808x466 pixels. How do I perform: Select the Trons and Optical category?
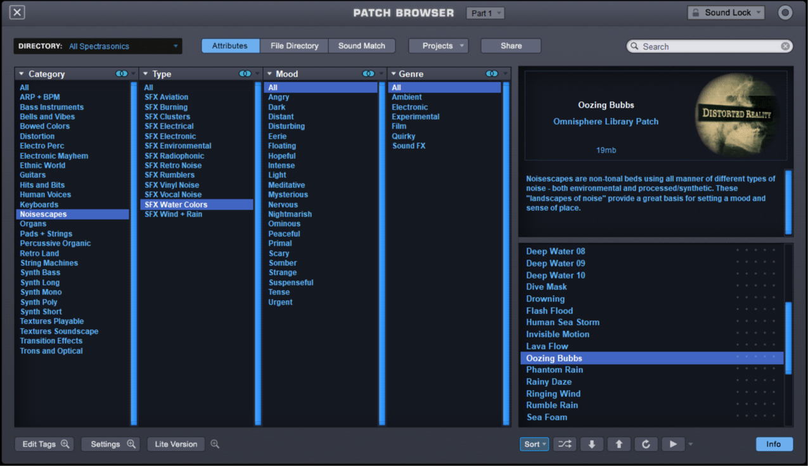click(x=51, y=351)
